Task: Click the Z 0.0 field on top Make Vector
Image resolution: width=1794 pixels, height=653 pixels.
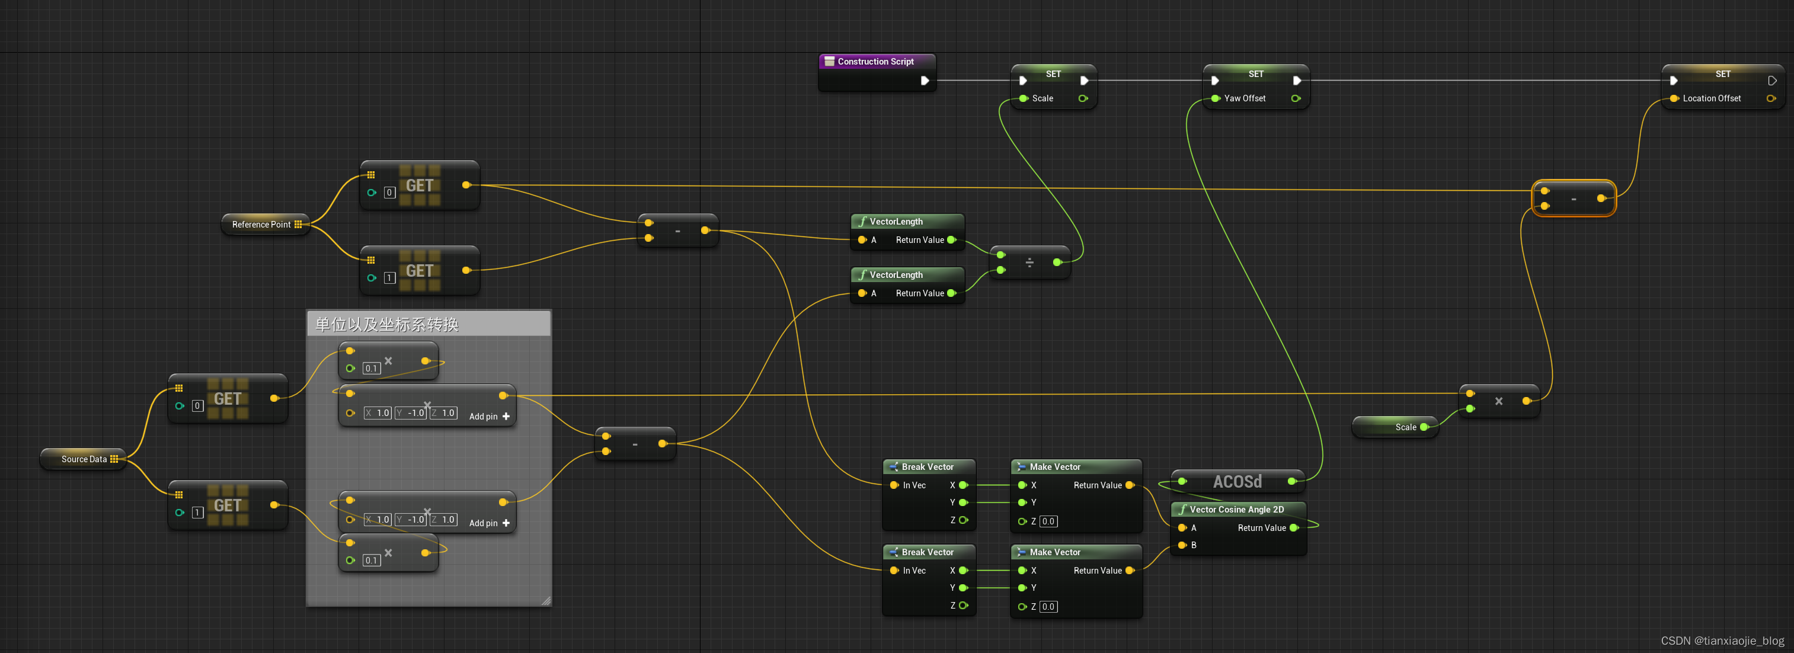Action: [x=1048, y=521]
